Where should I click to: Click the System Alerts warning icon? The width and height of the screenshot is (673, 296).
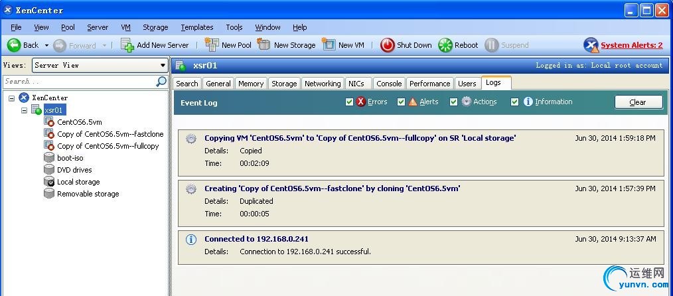pos(591,45)
